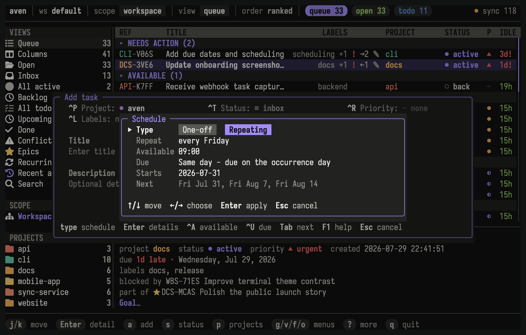Click the star icon before DCS-MCAS

point(157,292)
